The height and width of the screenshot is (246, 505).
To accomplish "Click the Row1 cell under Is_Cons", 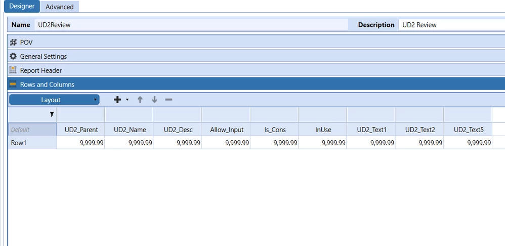I will point(274,143).
